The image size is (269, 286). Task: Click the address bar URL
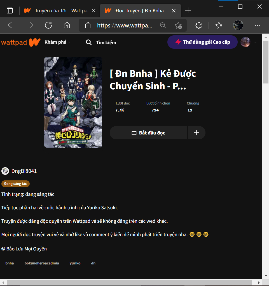point(125,25)
